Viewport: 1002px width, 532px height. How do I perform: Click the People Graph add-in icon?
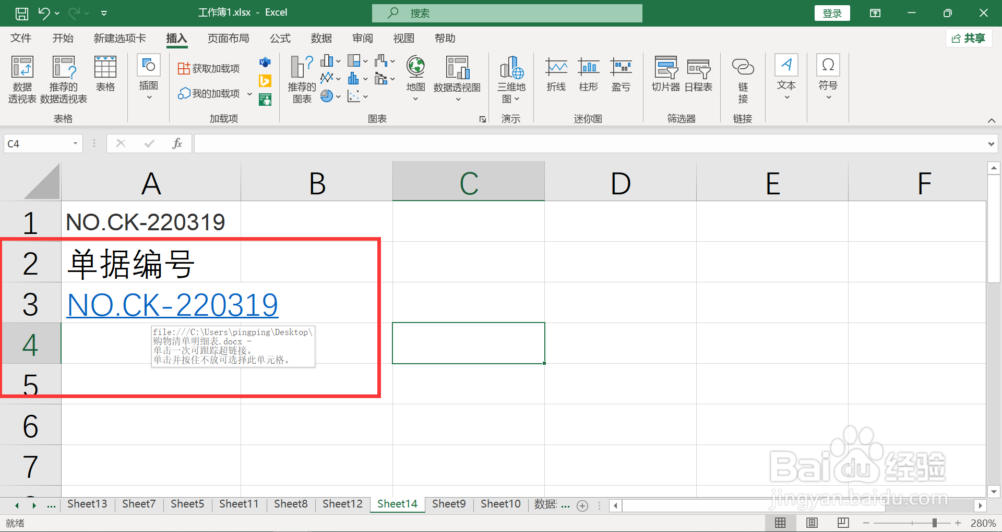point(265,100)
